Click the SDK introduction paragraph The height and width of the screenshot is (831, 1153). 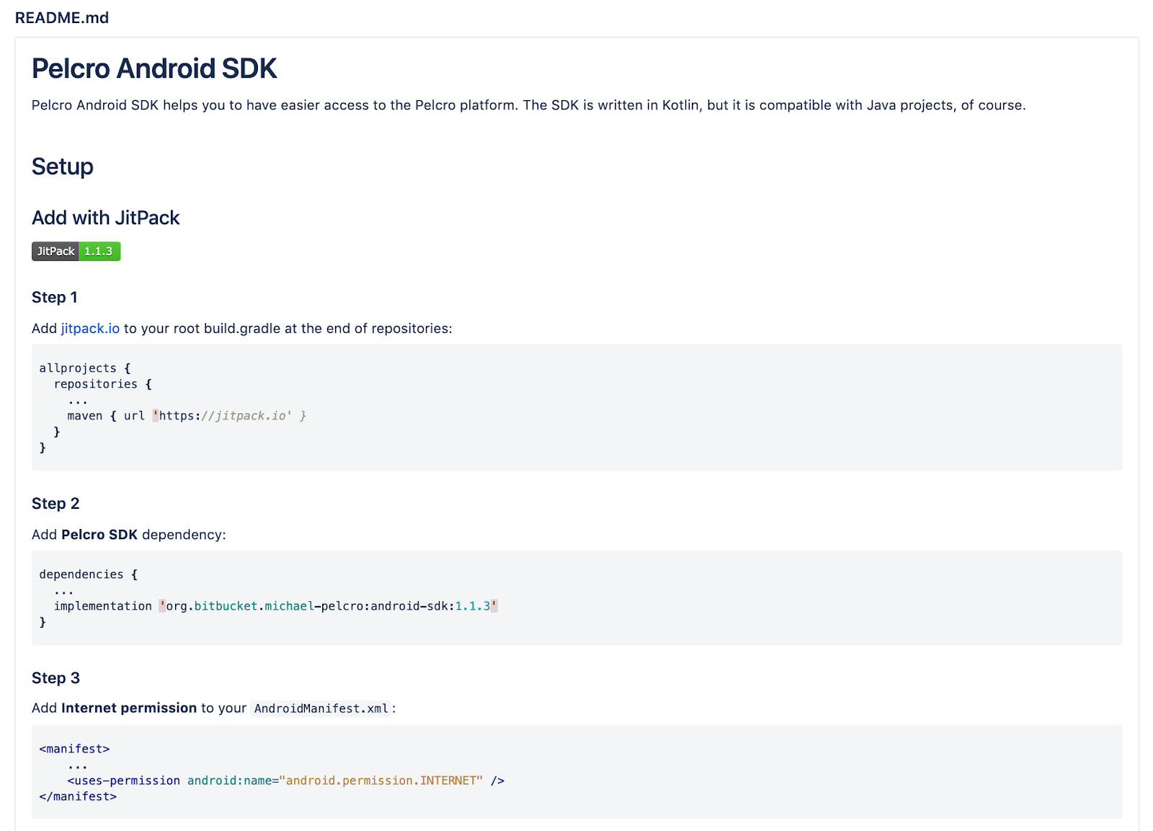pyautogui.click(x=528, y=105)
